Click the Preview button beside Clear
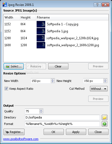Image resolution: width=112 pixels, height=144 pixels. [98, 66]
